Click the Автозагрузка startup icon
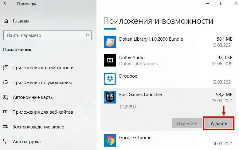239x150 pixels. coord(5,141)
